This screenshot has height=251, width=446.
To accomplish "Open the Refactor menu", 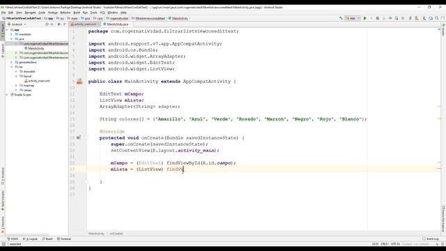I will pos(65,13).
